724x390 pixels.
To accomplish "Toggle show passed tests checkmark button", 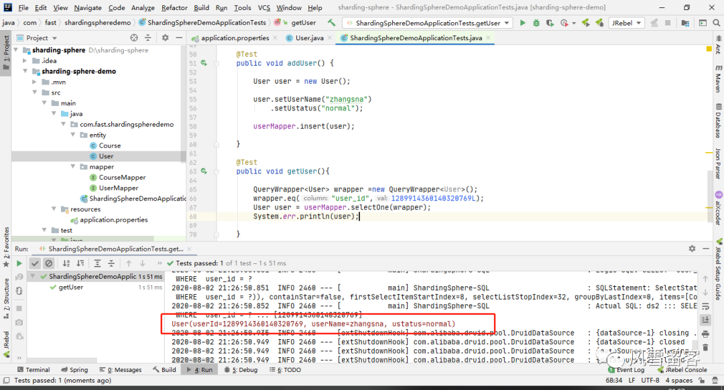I will click(35, 263).
